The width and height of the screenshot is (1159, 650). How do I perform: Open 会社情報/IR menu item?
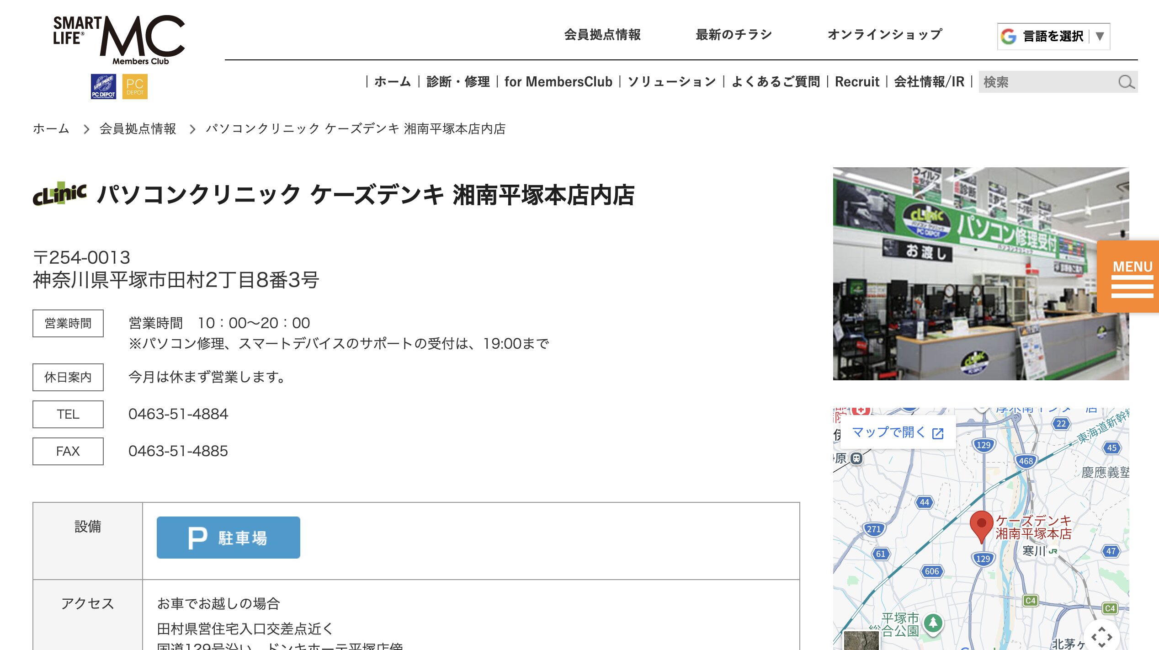pyautogui.click(x=929, y=82)
